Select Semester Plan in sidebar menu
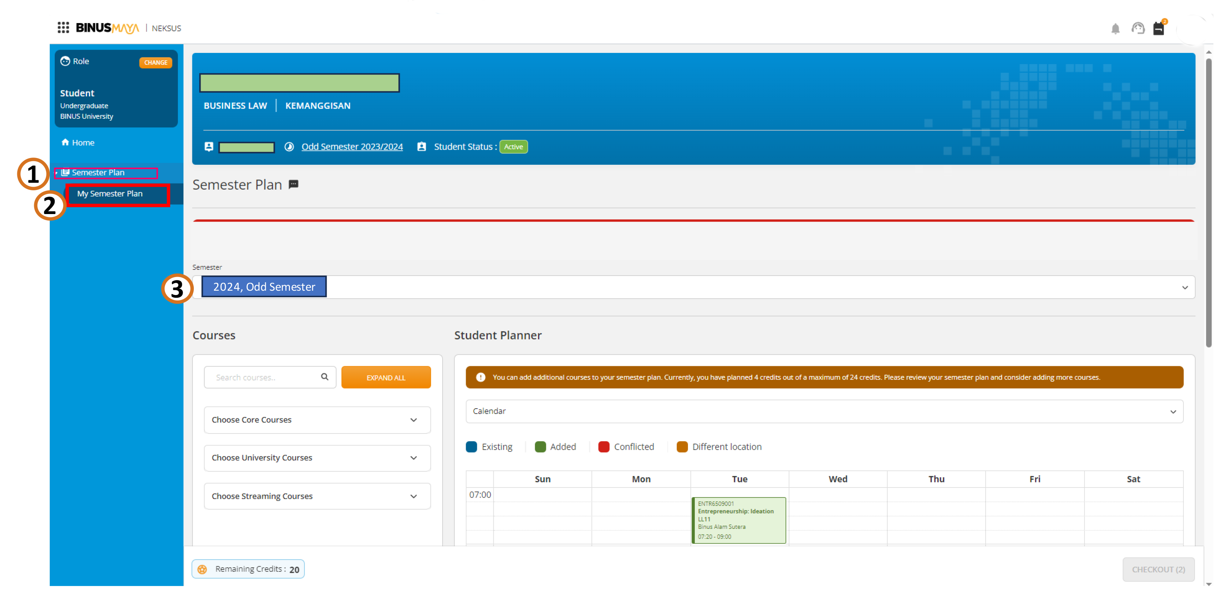Screen dimensions: 1231x599 coord(98,173)
